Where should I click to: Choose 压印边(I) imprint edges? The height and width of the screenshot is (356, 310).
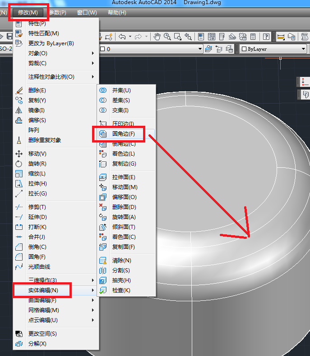(126, 124)
